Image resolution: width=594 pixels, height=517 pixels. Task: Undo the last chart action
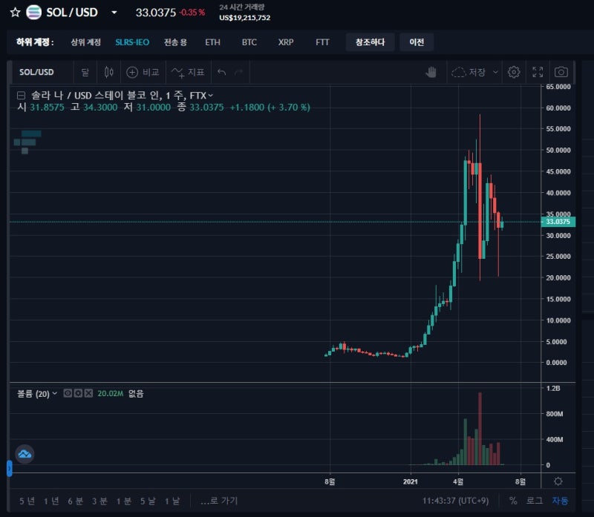(x=221, y=72)
